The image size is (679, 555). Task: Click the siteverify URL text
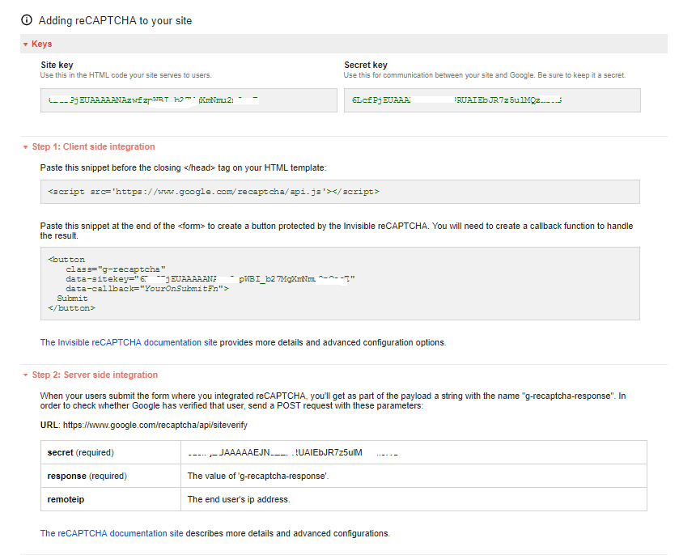(x=147, y=425)
